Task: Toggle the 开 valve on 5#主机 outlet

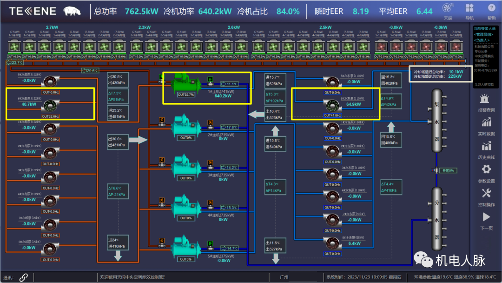Action: [210, 243]
